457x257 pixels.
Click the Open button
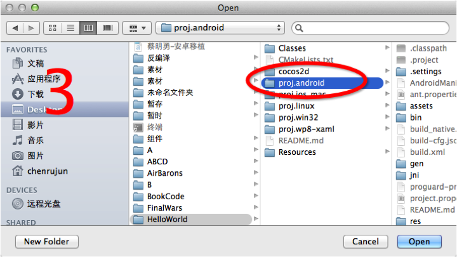pos(419,242)
